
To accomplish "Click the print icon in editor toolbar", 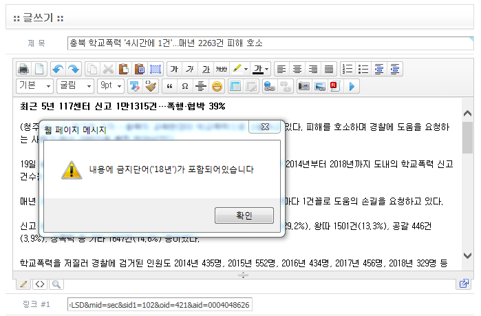I will coord(23,69).
